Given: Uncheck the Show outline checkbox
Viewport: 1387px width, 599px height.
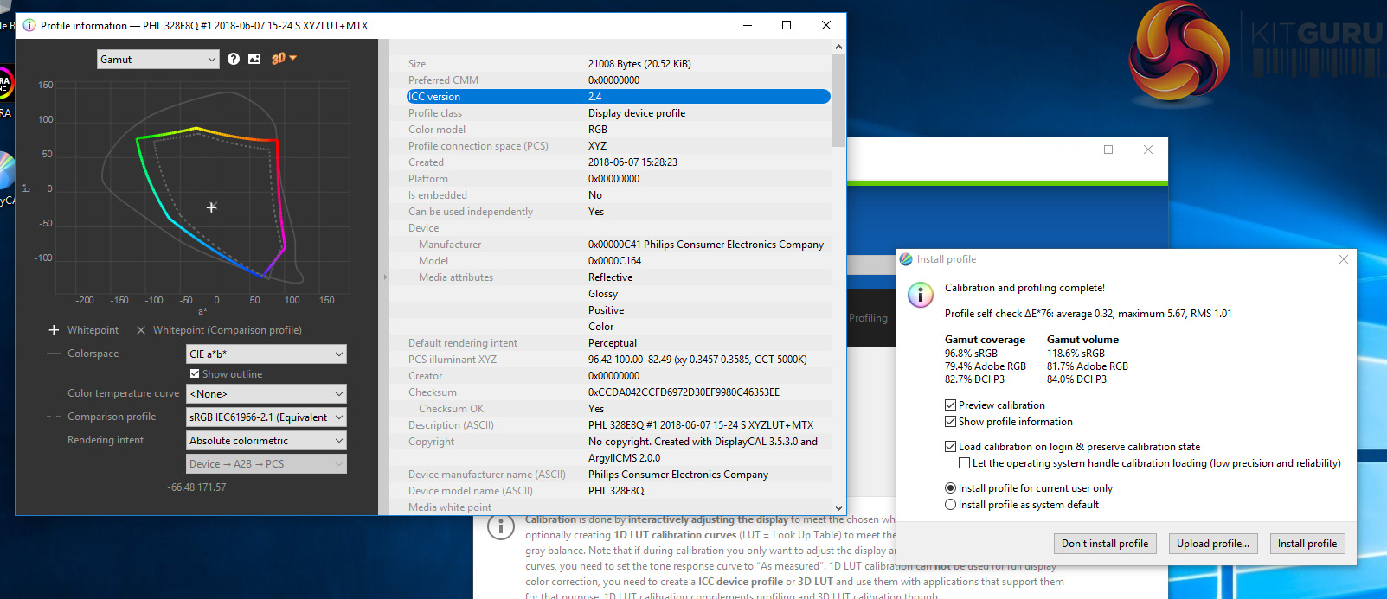Looking at the screenshot, I should tap(195, 374).
